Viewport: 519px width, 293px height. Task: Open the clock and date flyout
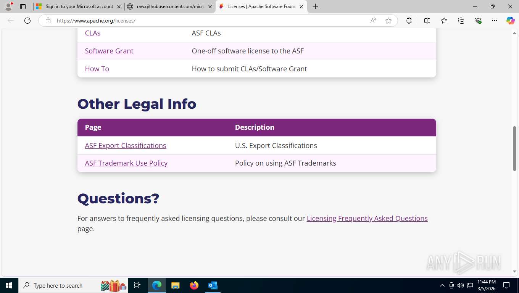(486, 285)
